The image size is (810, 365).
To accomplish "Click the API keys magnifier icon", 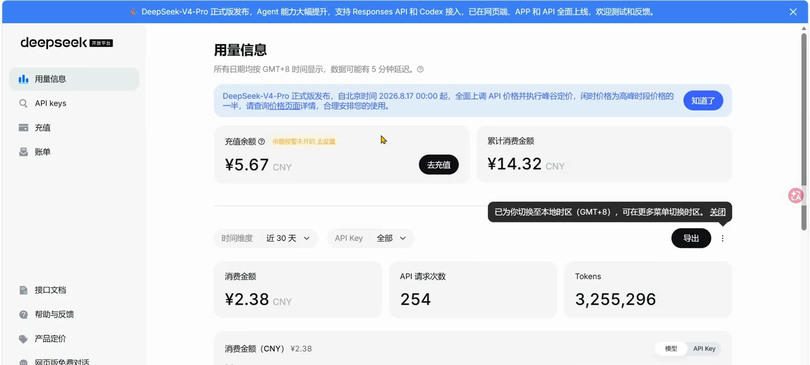I will click(x=23, y=103).
